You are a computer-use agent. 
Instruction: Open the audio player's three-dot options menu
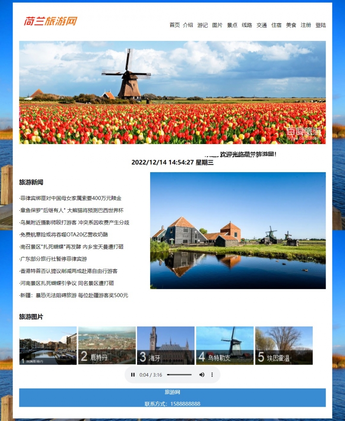(211, 375)
